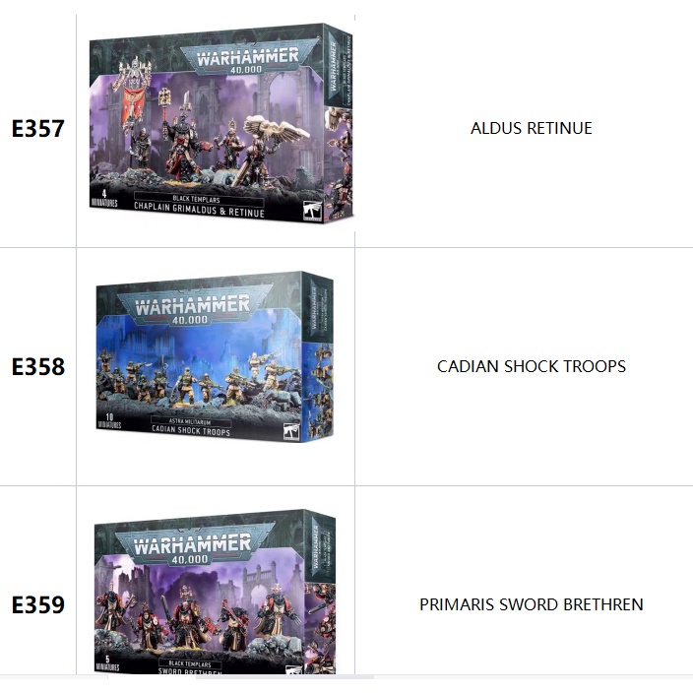Open the ALDUS RETINUE product name

coord(531,128)
